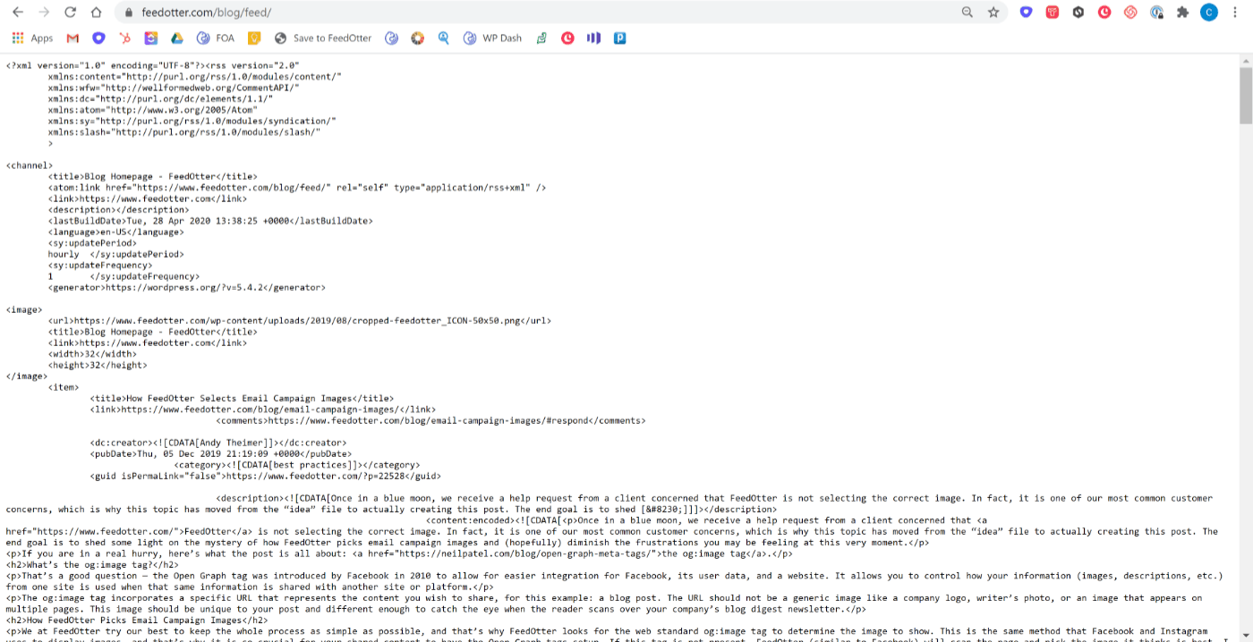Screen dimensions: 1253x642
Task: Click the vertical scrollbar thumb
Action: click(x=1245, y=96)
